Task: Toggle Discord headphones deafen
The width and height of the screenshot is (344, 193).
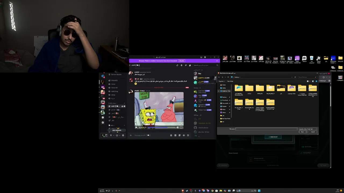Action: (x=117, y=135)
